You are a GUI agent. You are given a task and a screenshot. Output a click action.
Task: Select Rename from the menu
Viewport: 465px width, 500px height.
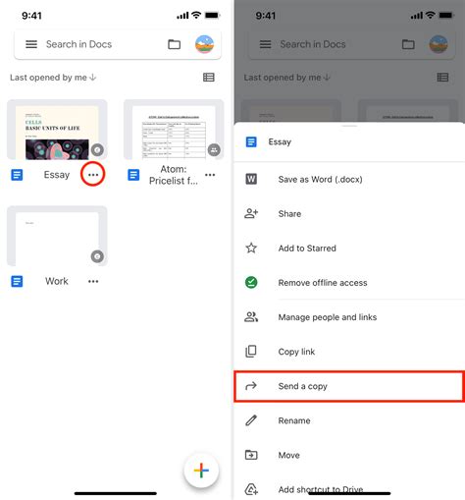349,420
